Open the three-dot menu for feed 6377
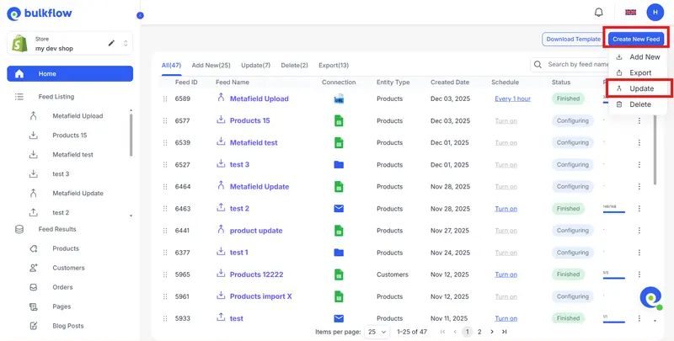Viewport: 674px width, 341px height. (639, 253)
